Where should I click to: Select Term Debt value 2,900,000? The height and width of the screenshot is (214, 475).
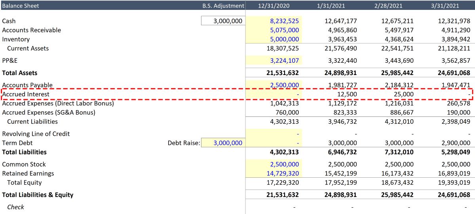[x=455, y=143]
